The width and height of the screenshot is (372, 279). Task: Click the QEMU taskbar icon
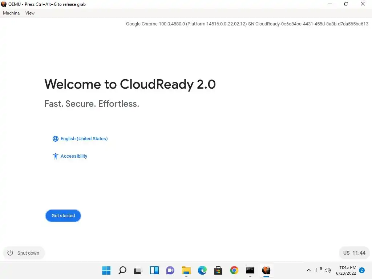click(x=266, y=270)
